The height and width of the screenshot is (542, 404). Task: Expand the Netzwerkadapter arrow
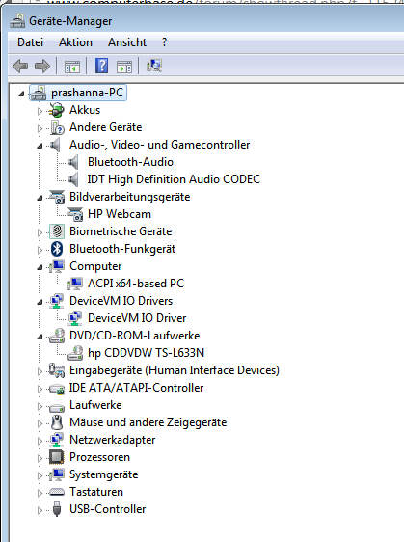tap(40, 441)
